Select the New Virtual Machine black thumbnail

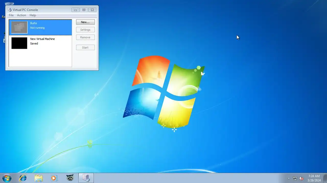pyautogui.click(x=19, y=43)
